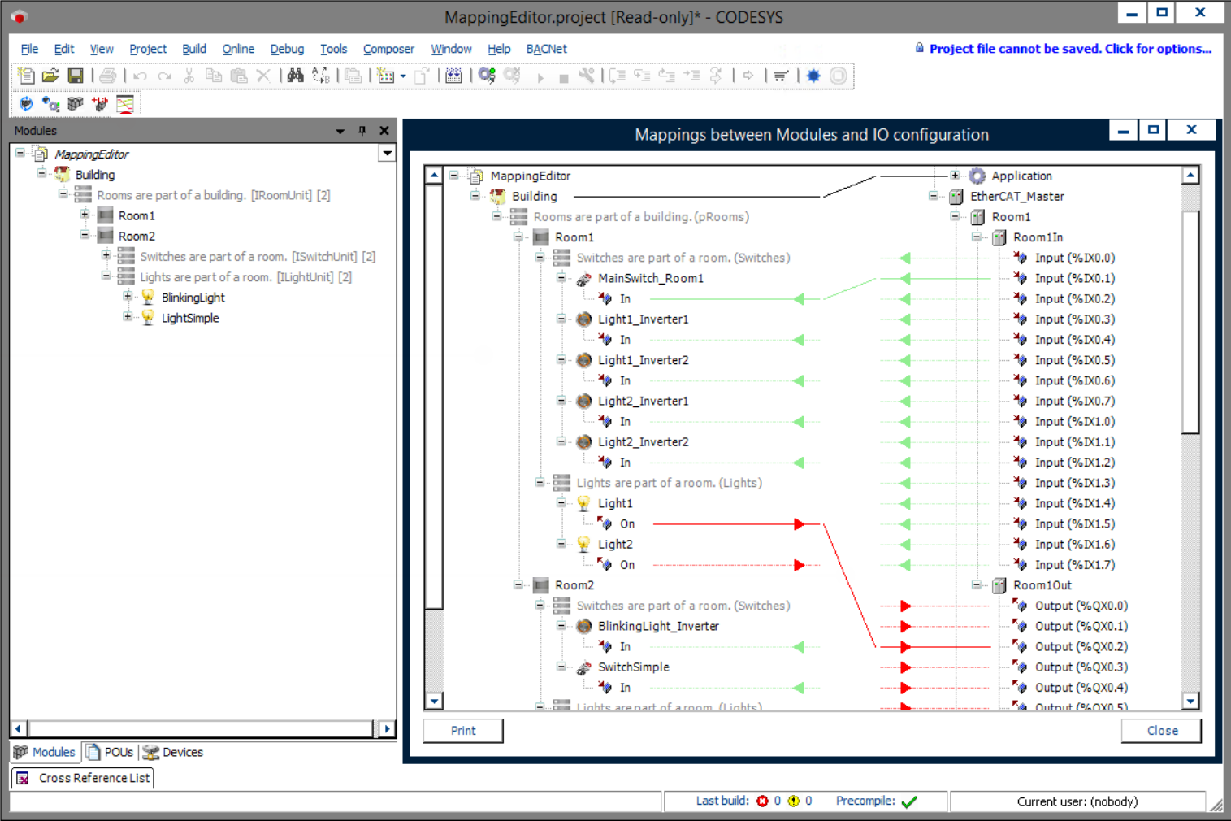
Task: Click the blue starburst icon in toolbar
Action: (813, 76)
